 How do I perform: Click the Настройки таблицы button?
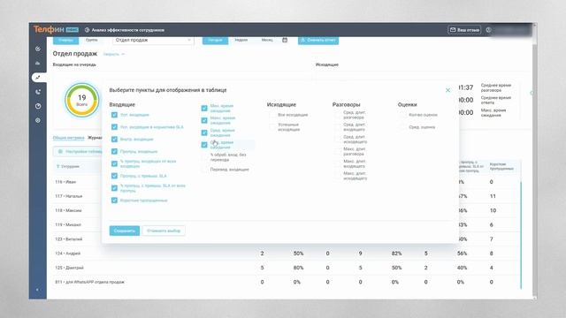point(79,151)
